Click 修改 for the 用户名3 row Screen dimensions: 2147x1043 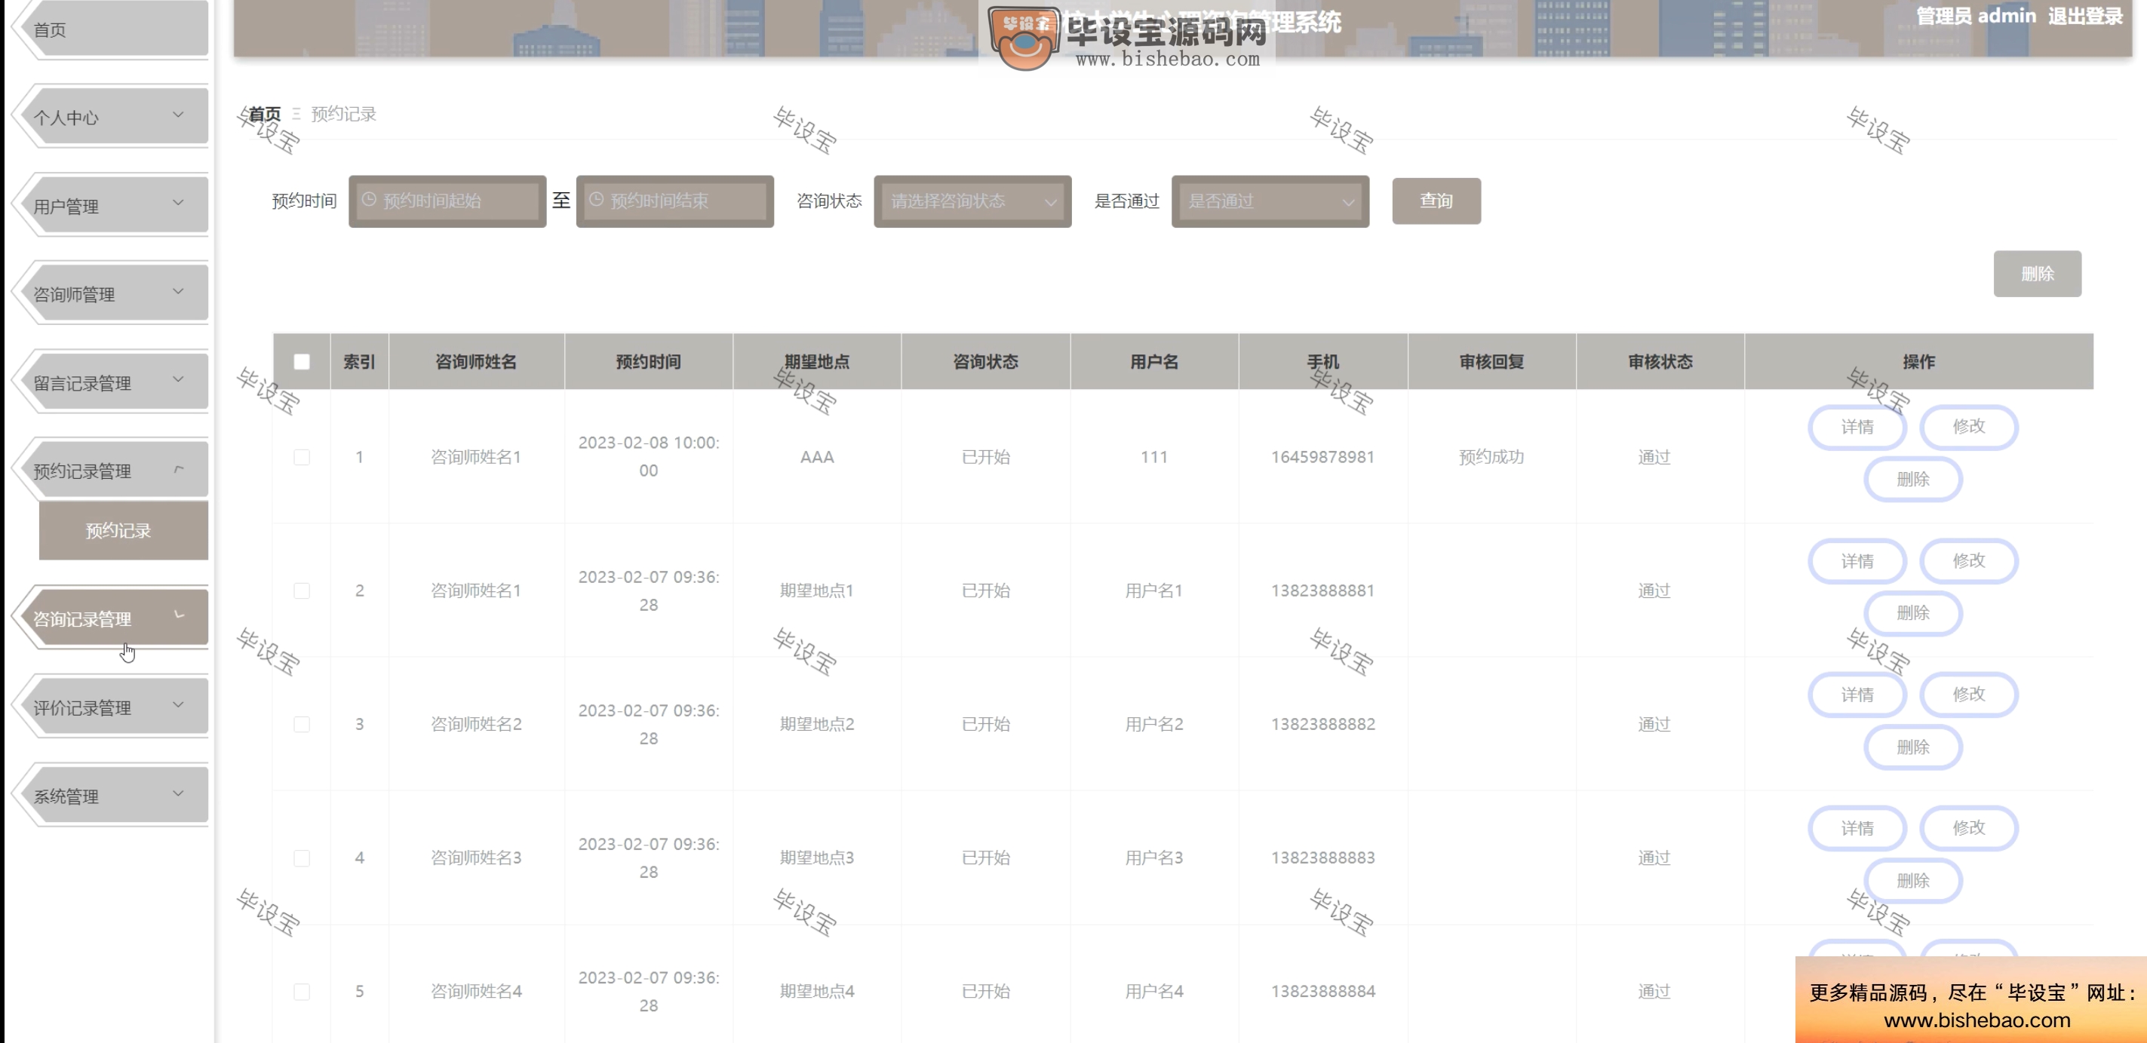[x=1969, y=828]
